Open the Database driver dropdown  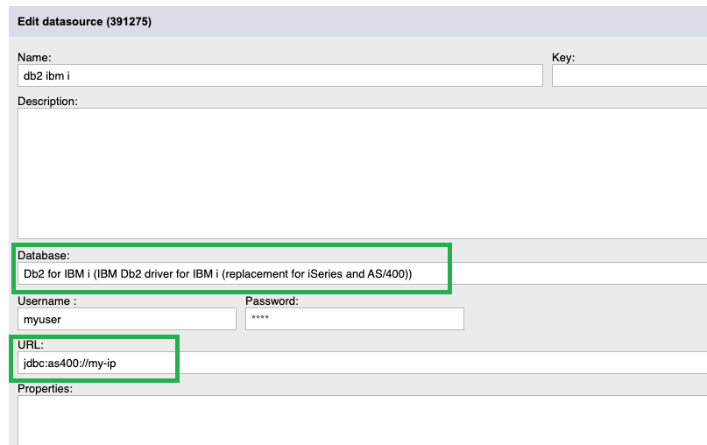362,273
